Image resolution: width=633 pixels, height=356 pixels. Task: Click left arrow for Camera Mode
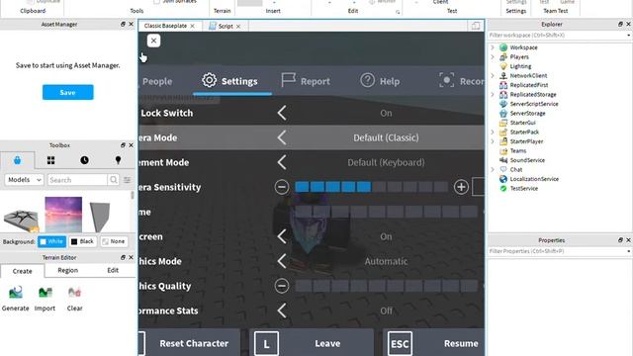[282, 137]
